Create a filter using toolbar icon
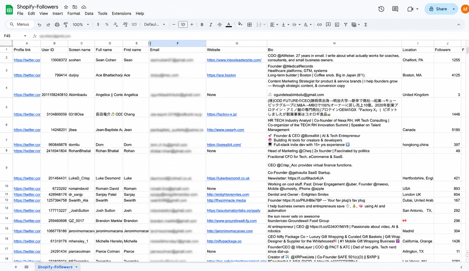 coord(346,24)
